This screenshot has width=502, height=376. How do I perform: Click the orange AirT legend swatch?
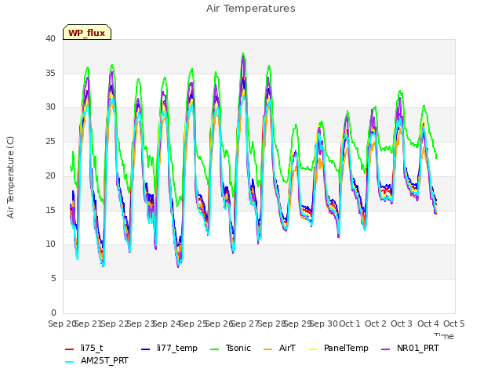[x=268, y=349]
